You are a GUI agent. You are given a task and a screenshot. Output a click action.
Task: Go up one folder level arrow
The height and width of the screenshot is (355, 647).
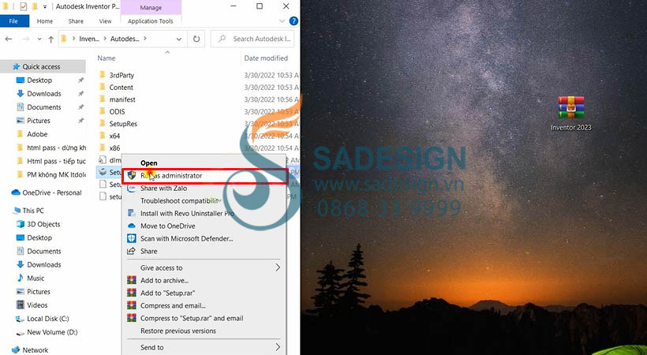(50, 39)
